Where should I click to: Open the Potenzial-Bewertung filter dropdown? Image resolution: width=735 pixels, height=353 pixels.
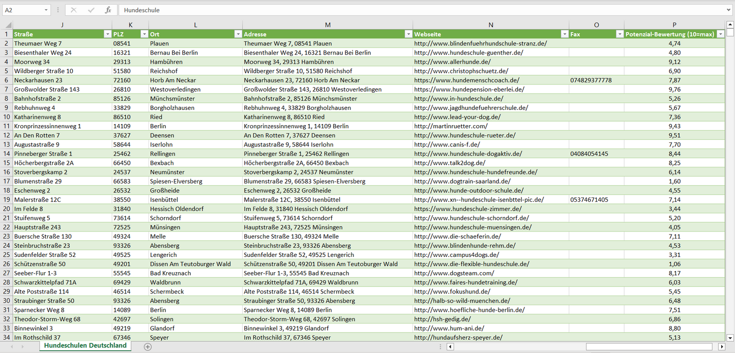pos(720,34)
